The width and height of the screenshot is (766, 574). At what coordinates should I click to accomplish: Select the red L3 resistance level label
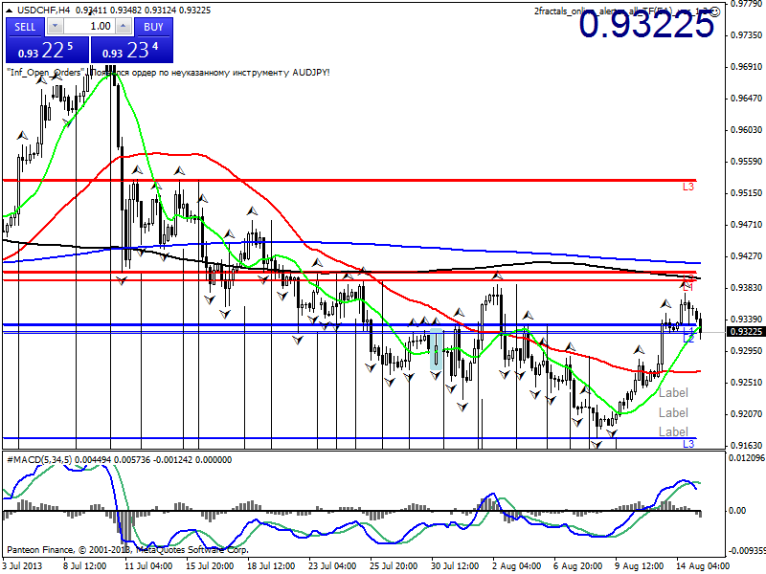click(687, 187)
